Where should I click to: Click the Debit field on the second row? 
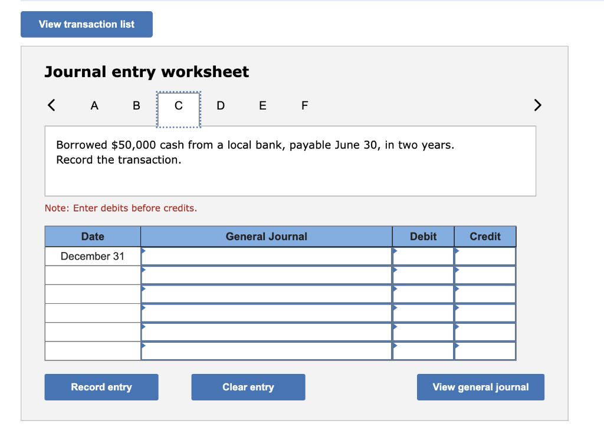pyautogui.click(x=423, y=274)
